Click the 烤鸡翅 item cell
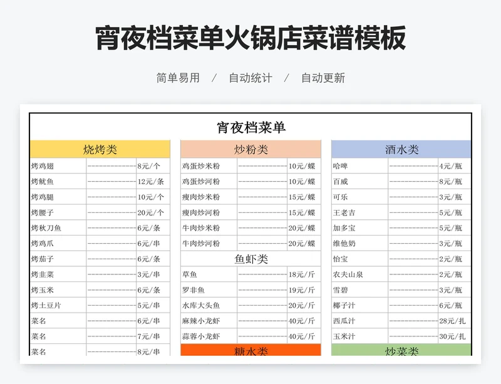 coord(58,166)
